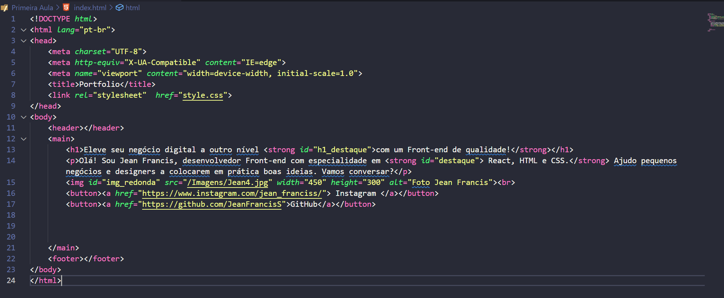Click line number 24 in gutter
This screenshot has width=724, height=298.
tap(11, 281)
